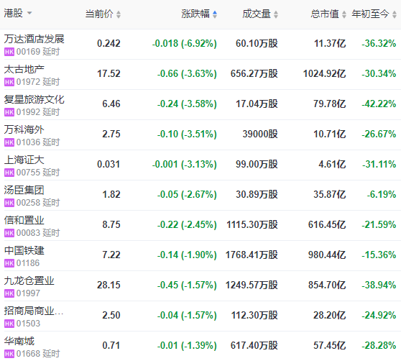Open stock 九龙仓置业
Image resolution: width=401 pixels, height=361 pixels.
coord(29,280)
